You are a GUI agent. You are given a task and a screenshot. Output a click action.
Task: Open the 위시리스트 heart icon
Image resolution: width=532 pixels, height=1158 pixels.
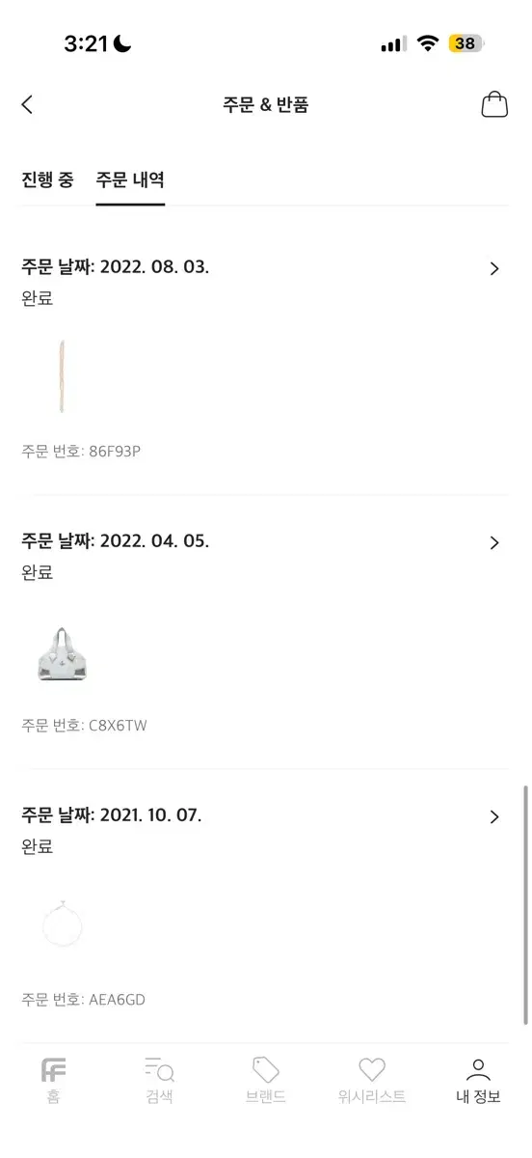click(372, 1069)
